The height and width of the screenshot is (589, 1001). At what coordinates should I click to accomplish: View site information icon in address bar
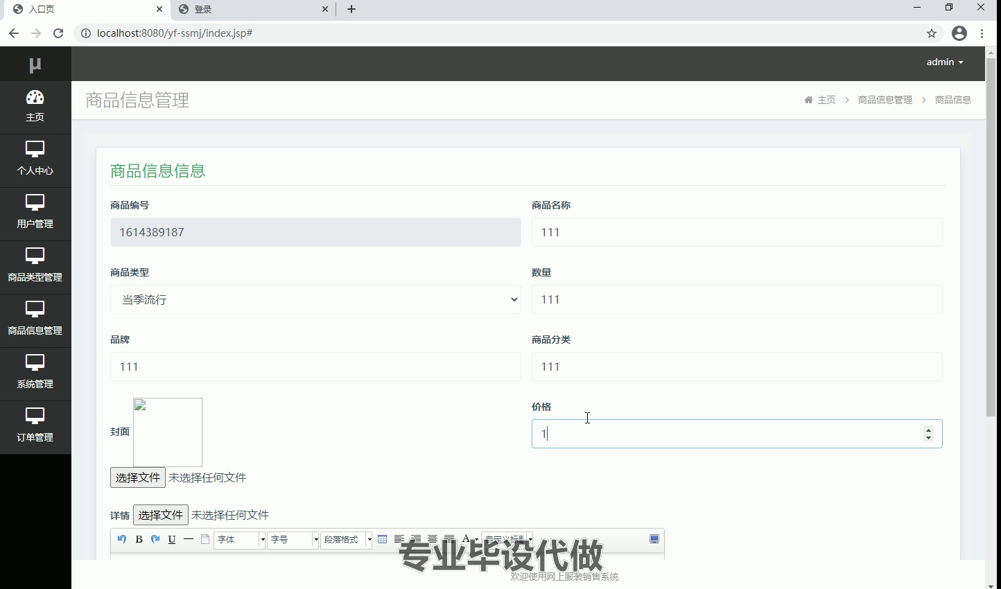[x=86, y=33]
